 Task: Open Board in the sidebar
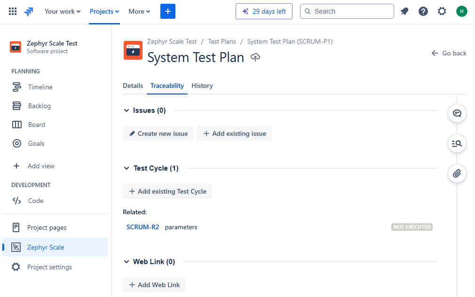55,125
